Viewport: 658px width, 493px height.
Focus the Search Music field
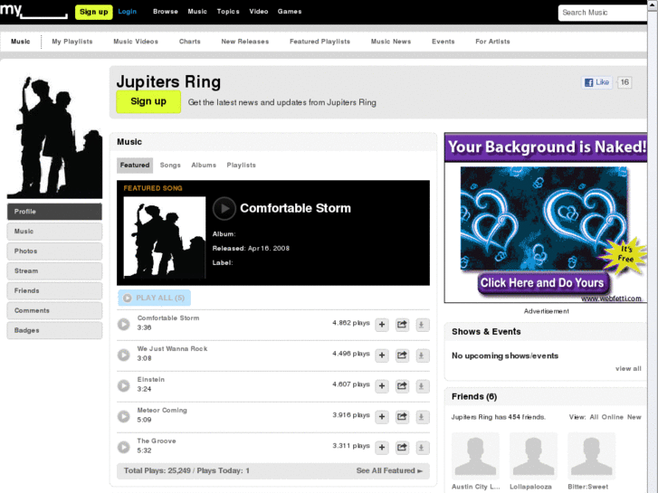(x=603, y=13)
